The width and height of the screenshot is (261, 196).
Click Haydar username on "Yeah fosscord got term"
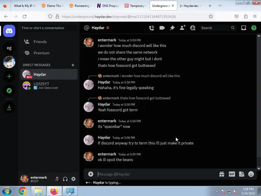coord(104,104)
